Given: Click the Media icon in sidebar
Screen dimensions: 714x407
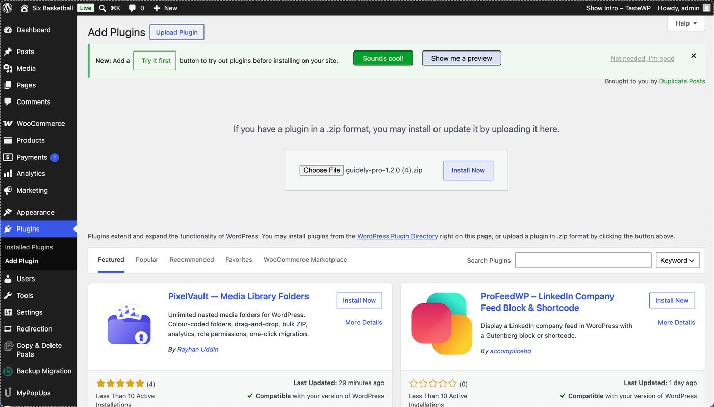Looking at the screenshot, I should pyautogui.click(x=8, y=68).
